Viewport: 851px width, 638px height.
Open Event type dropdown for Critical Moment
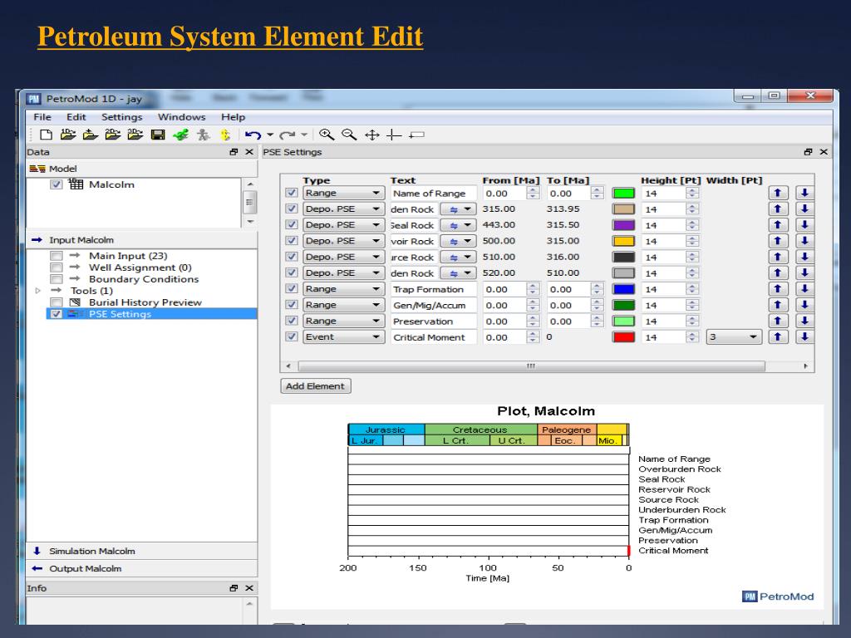click(343, 337)
